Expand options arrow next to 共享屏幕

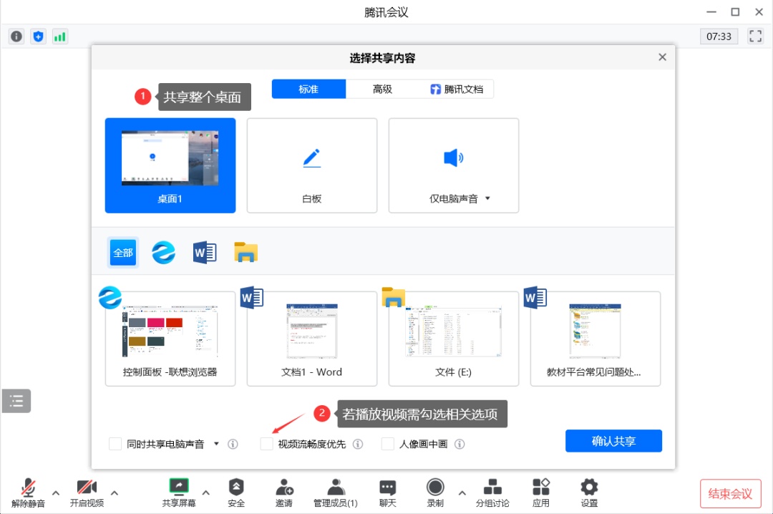coord(206,493)
